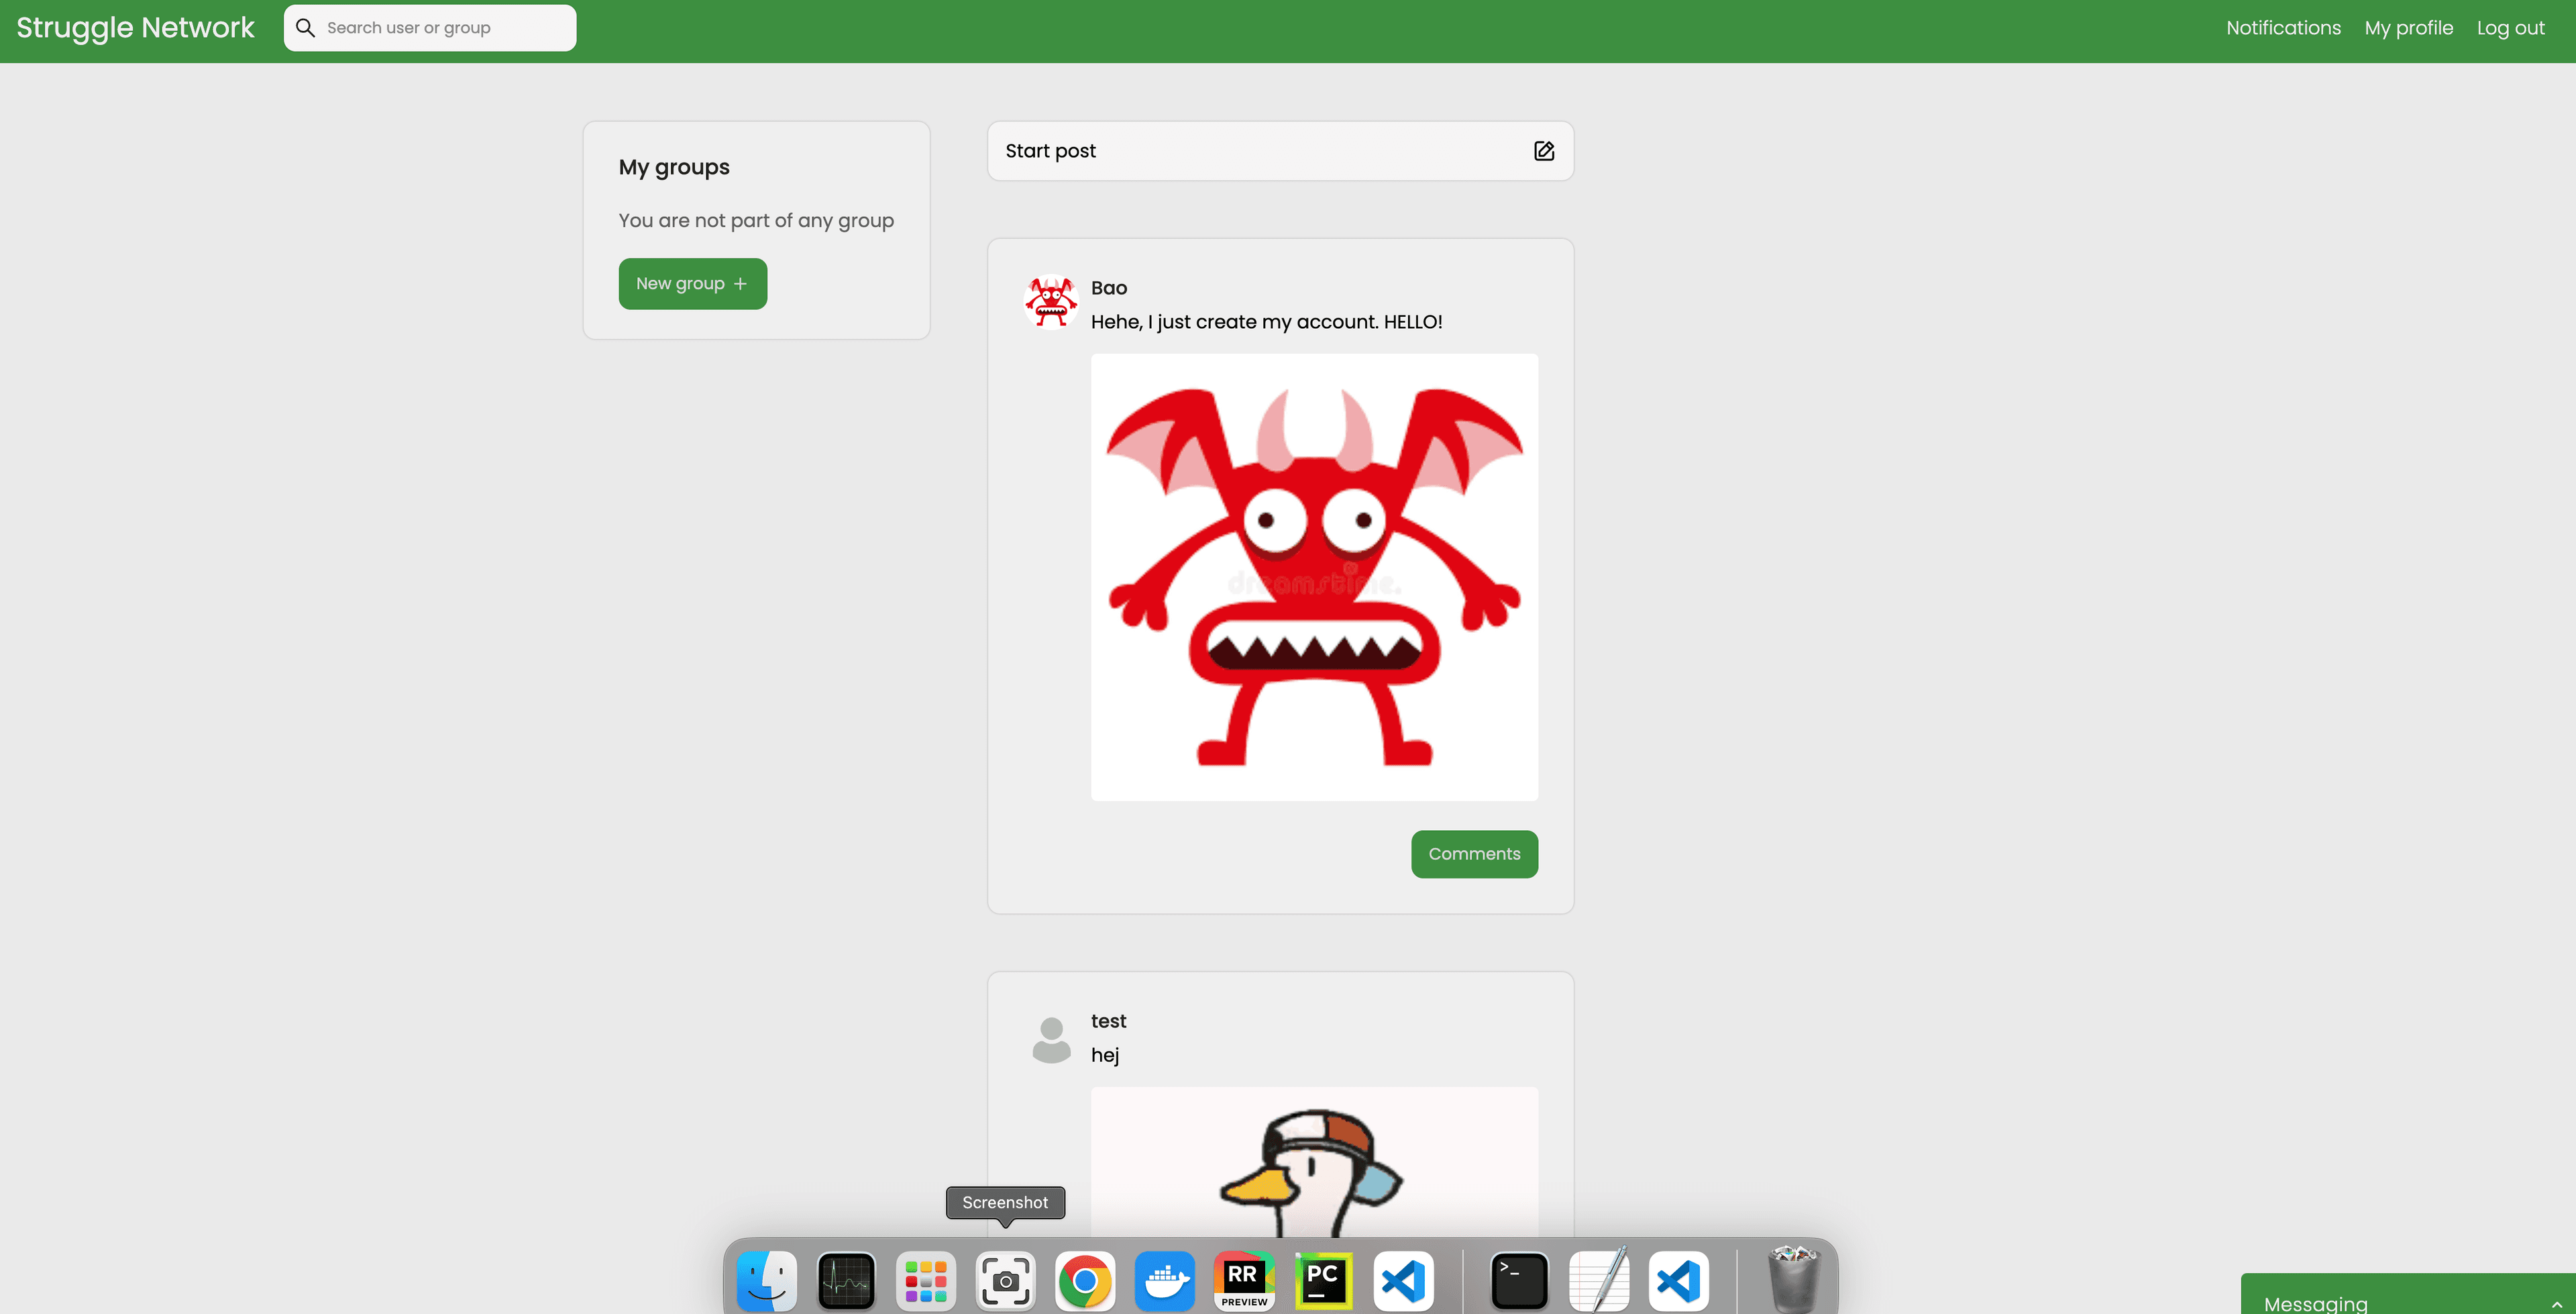2576x1314 pixels.
Task: Go to My profile
Action: (x=2408, y=28)
